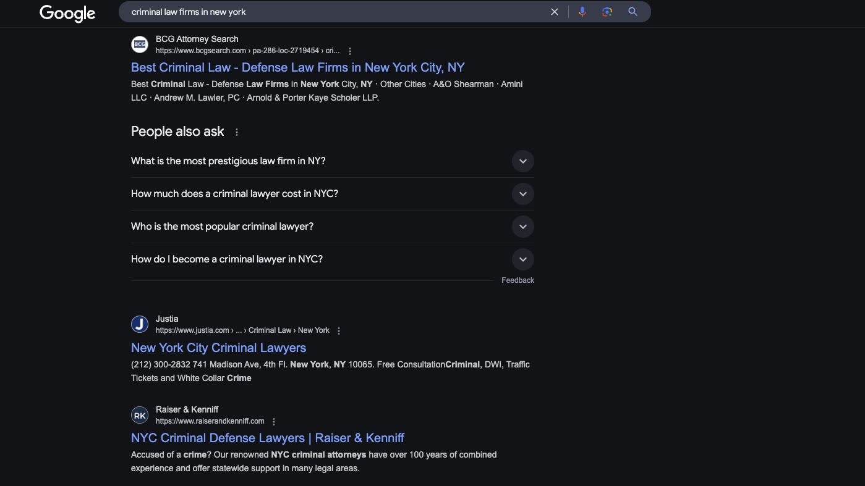Click the bcgsearch.com URL breadcrumb

tap(247, 51)
